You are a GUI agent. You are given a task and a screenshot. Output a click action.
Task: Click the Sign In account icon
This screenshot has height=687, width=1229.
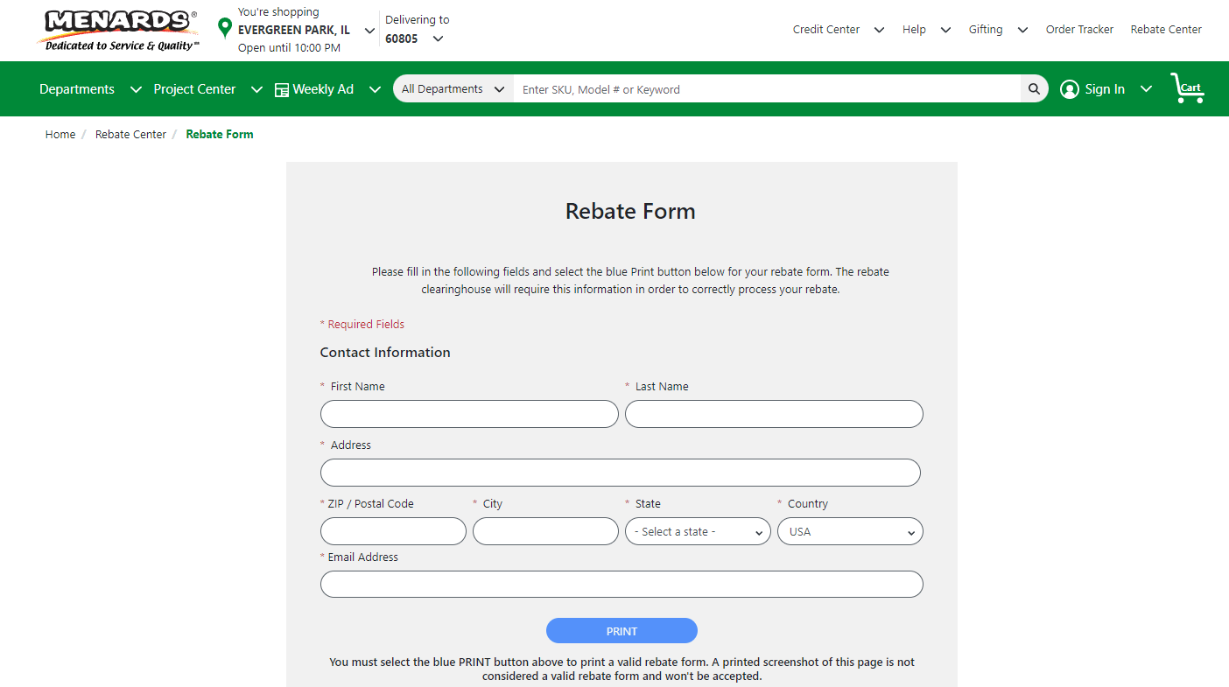pyautogui.click(x=1069, y=88)
